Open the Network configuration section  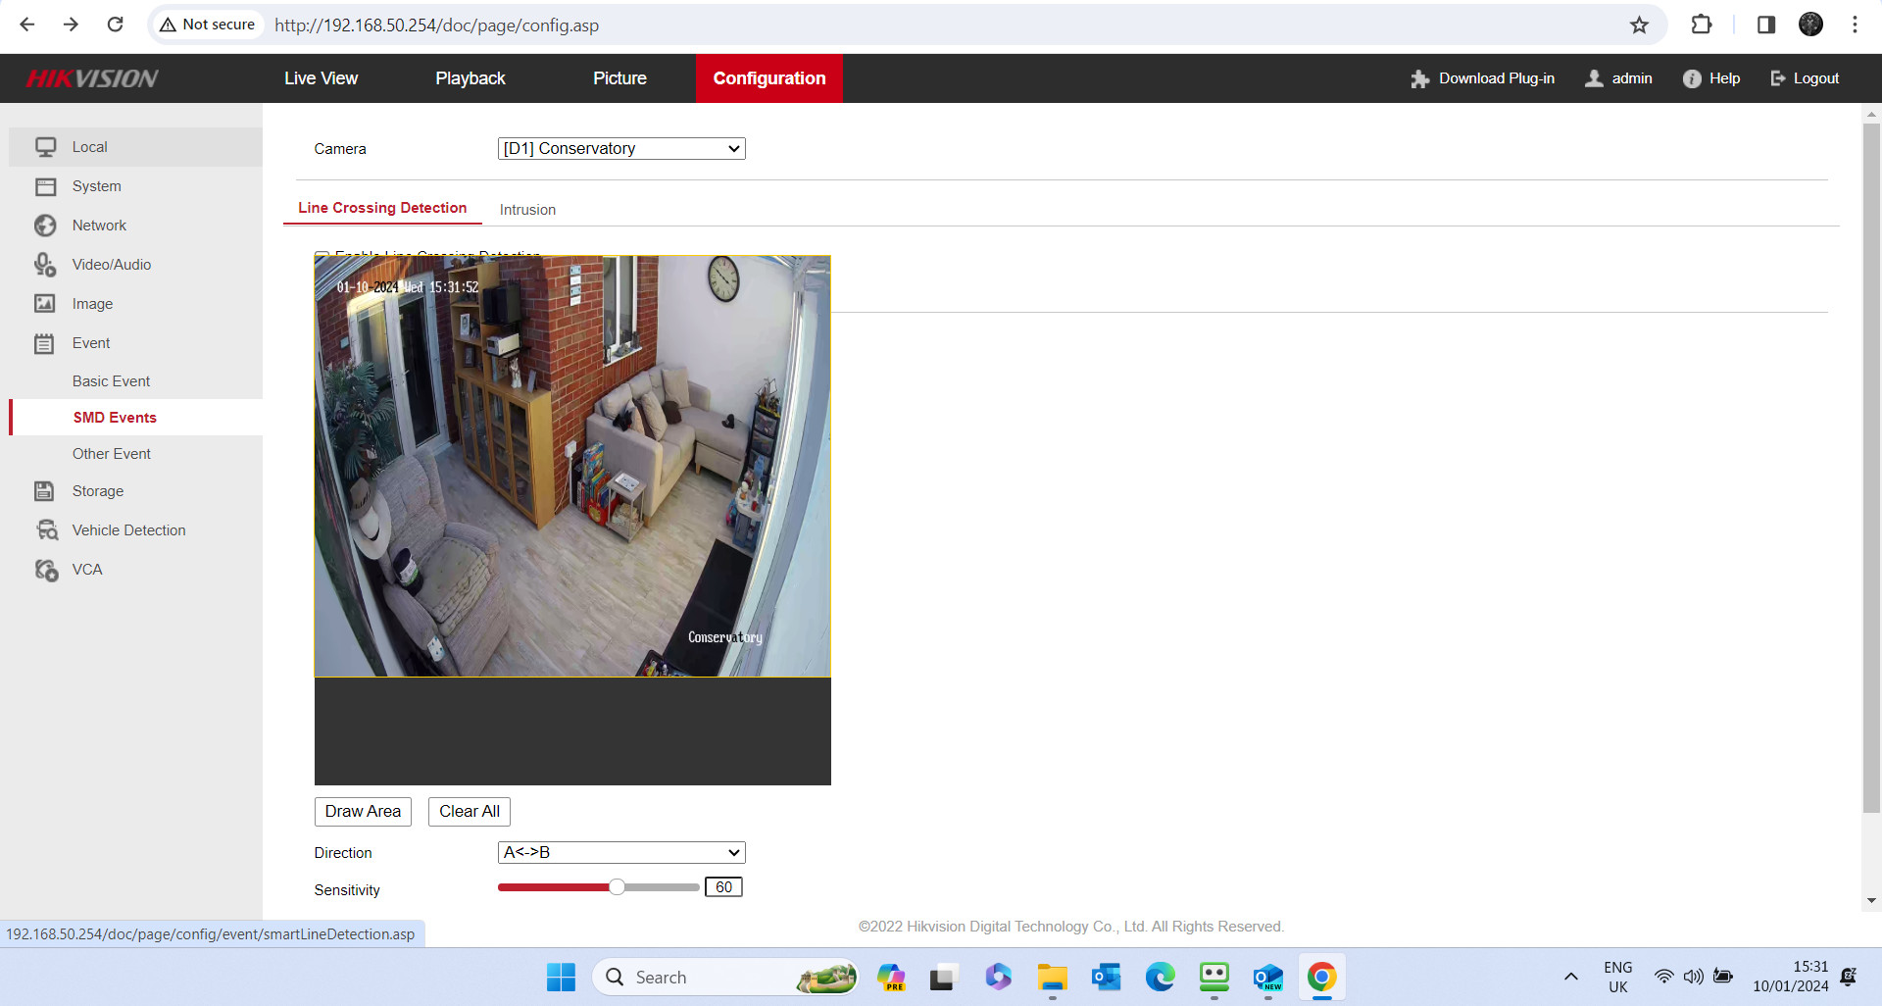[99, 225]
